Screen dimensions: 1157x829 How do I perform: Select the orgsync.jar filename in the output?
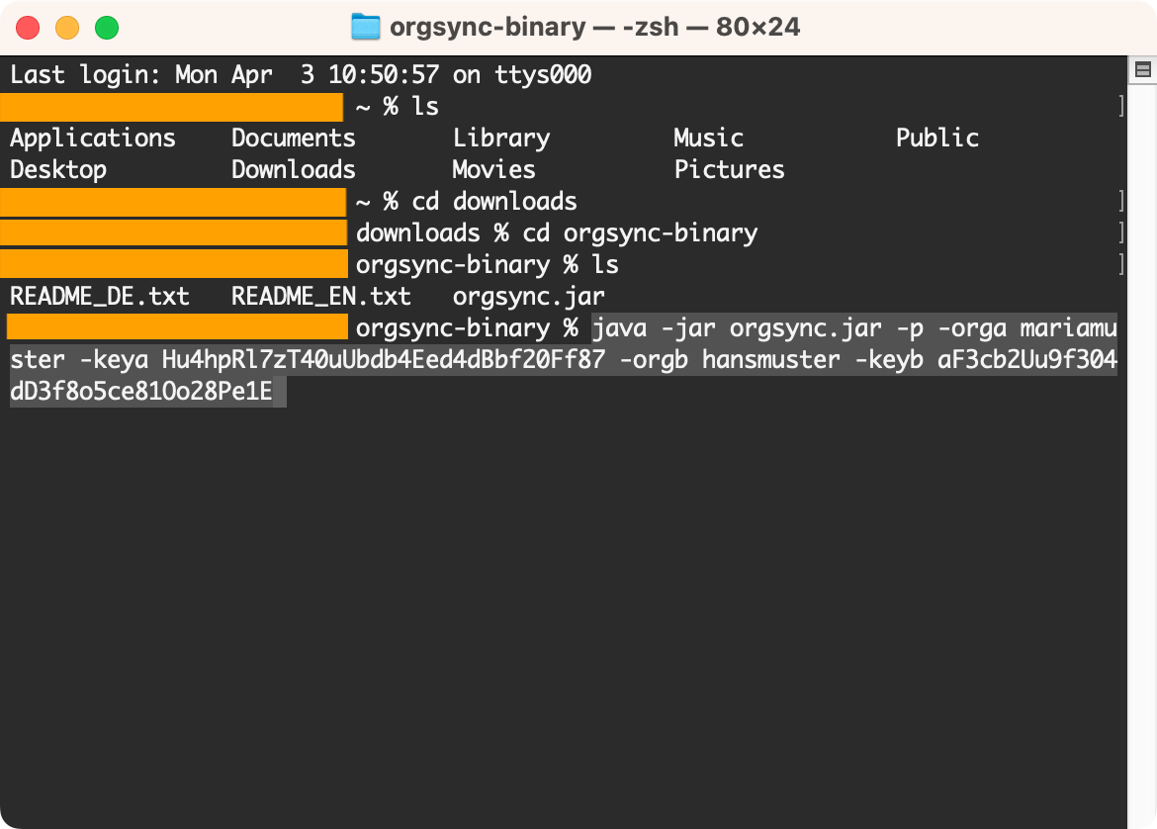pos(528,296)
